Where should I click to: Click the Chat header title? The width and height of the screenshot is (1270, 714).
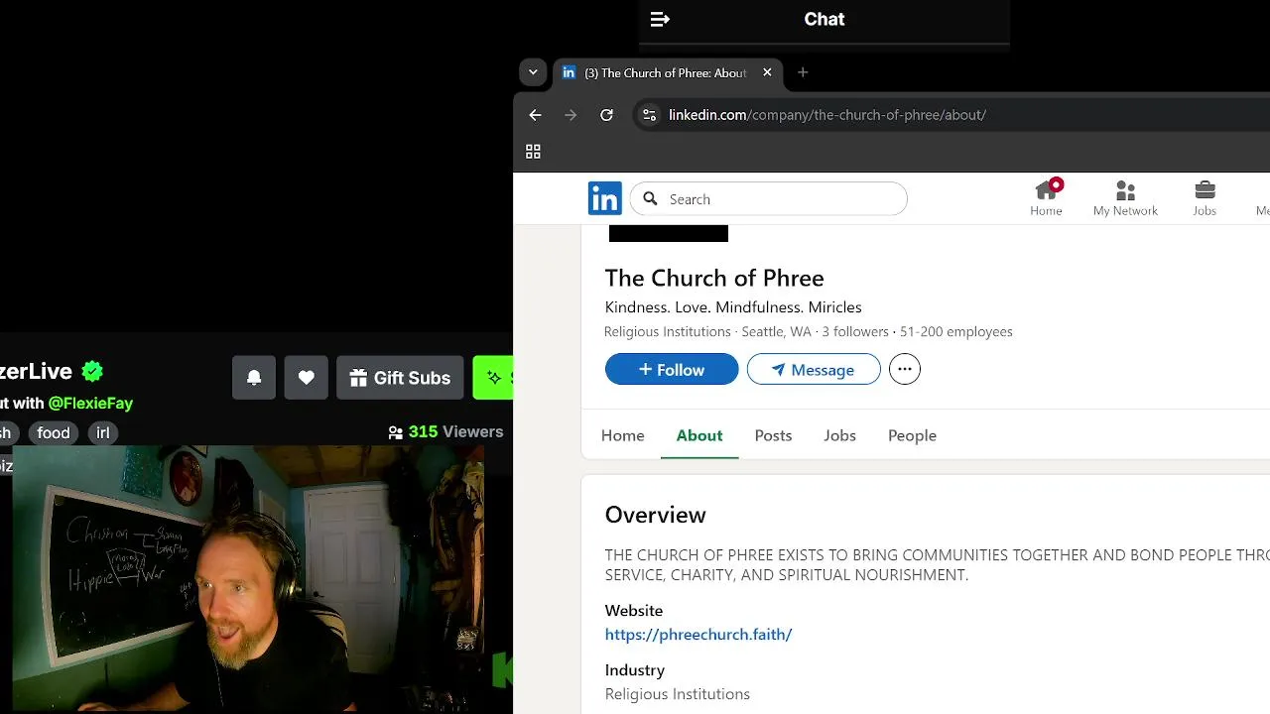825,19
